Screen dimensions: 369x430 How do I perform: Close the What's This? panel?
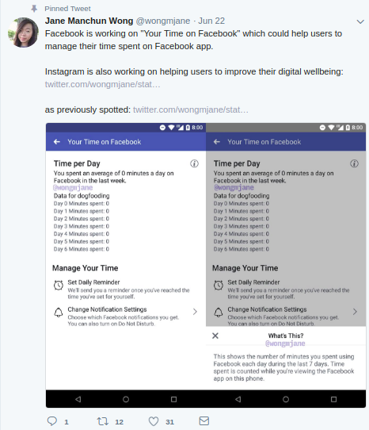(215, 336)
